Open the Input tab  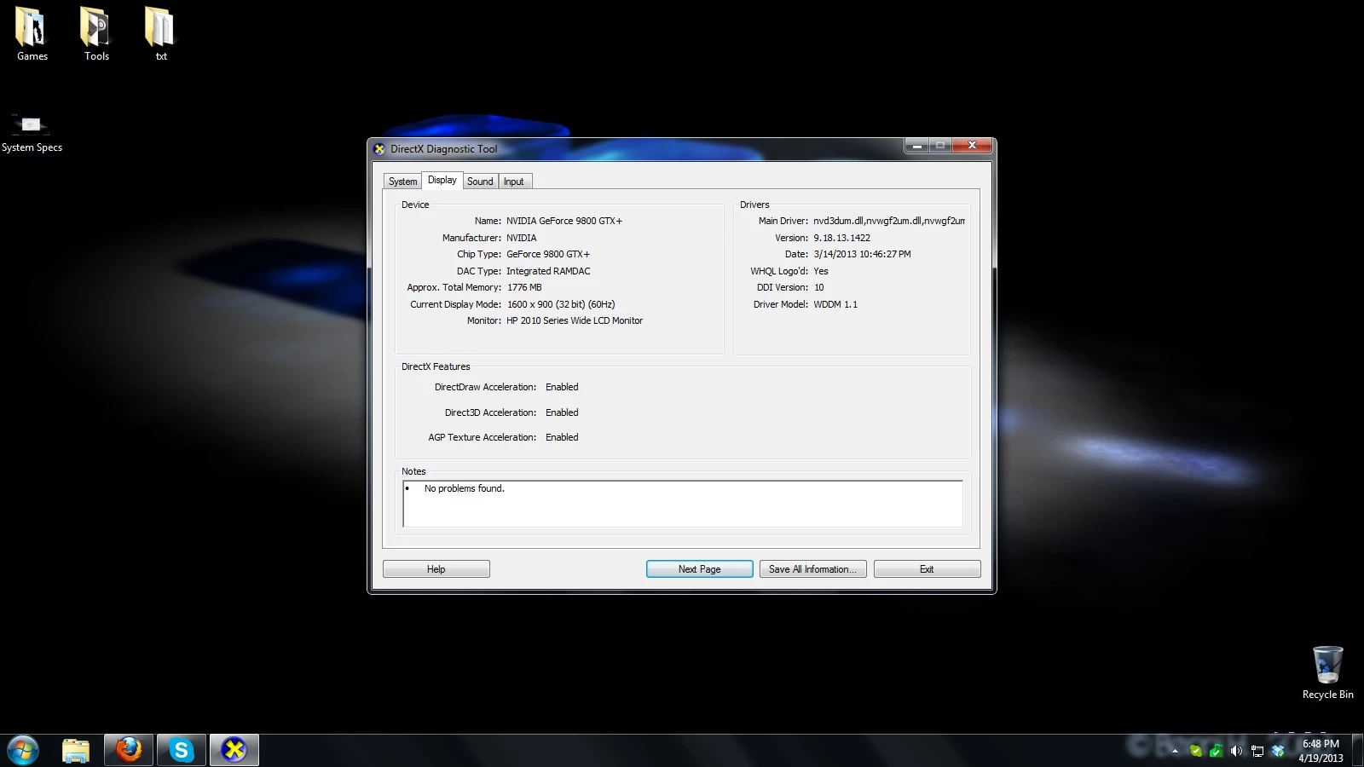pos(513,182)
